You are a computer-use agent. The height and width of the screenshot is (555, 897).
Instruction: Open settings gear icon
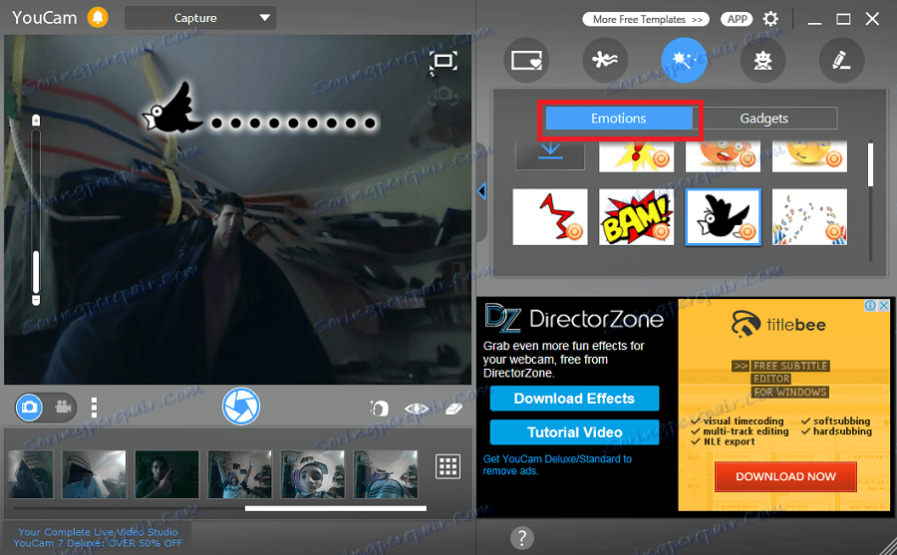(770, 19)
